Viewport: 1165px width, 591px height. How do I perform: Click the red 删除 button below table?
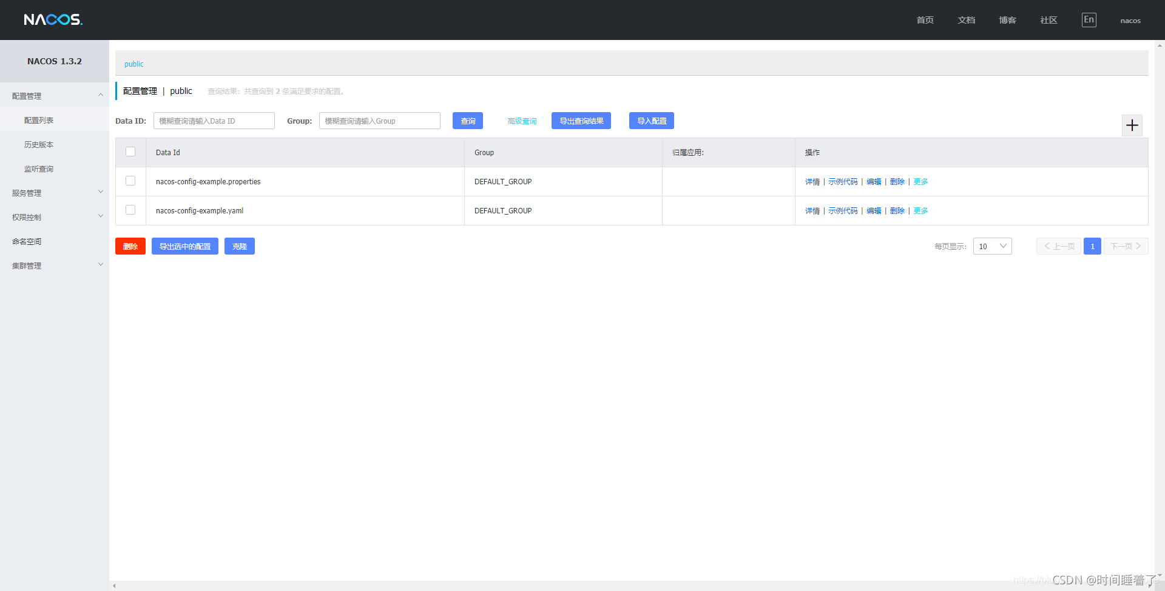(130, 246)
